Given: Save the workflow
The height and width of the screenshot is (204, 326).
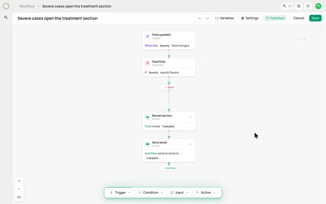Looking at the screenshot, I should click(315, 18).
